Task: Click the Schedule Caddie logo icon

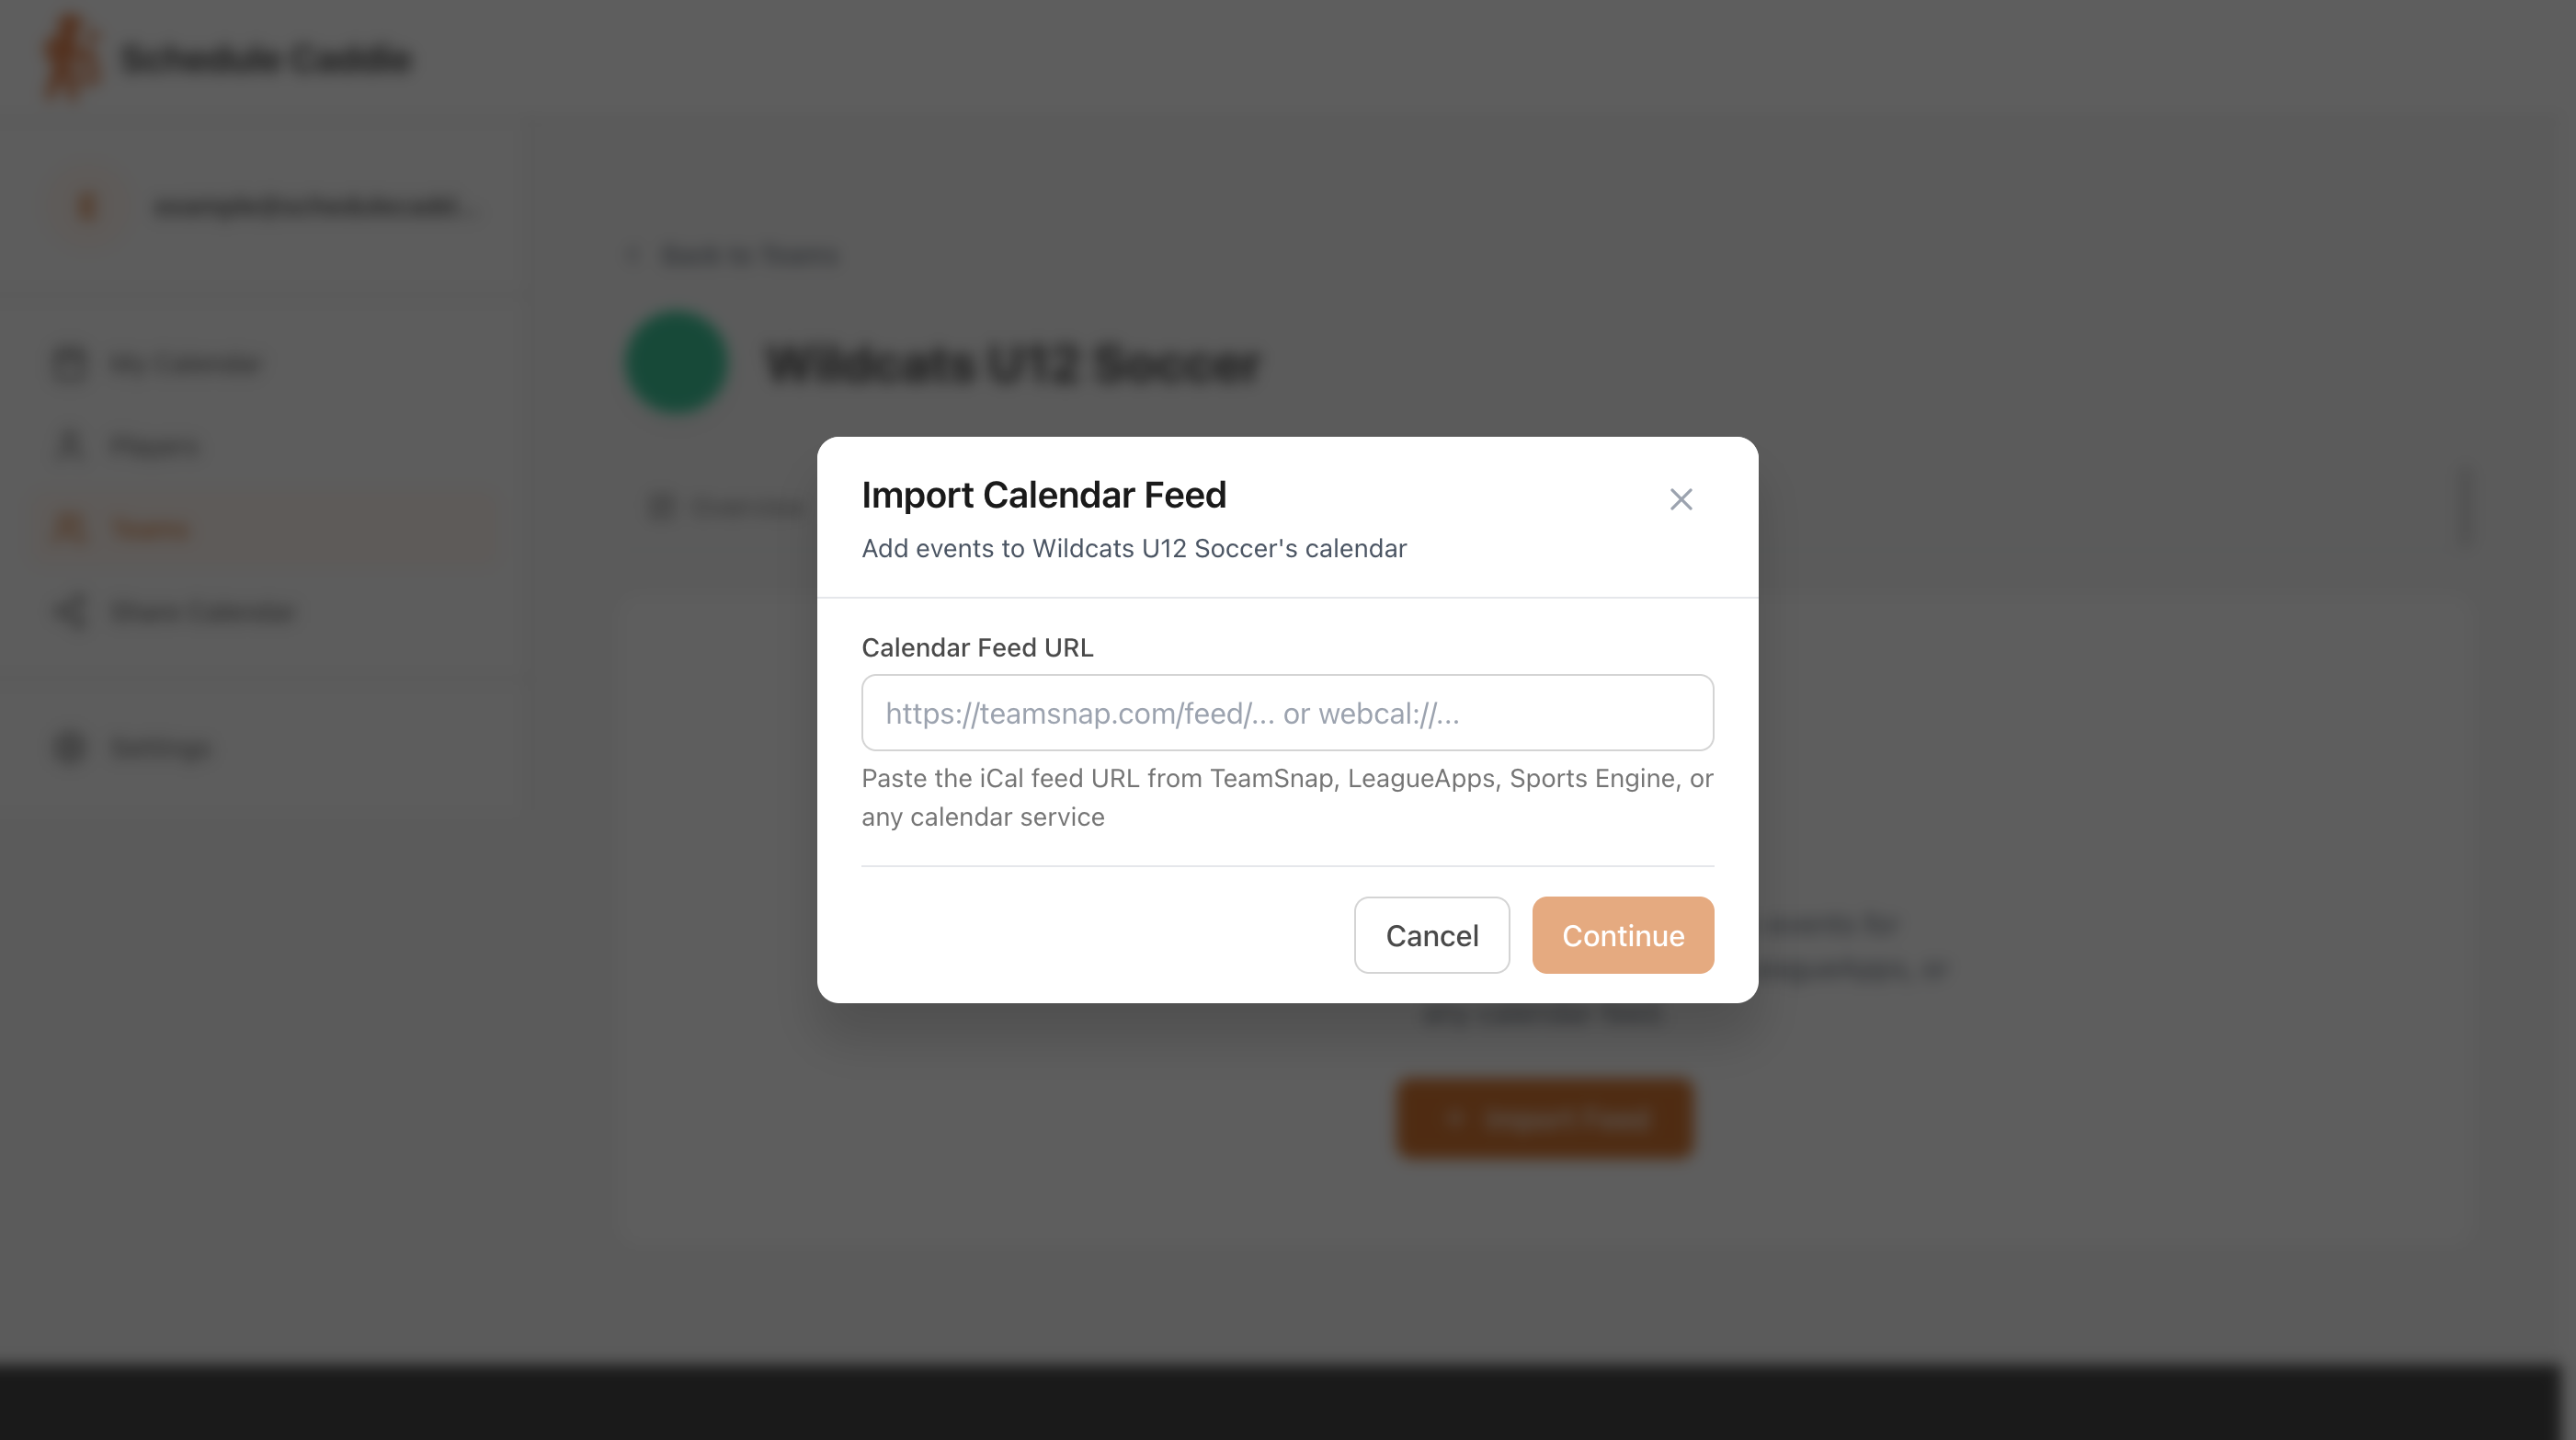Action: point(70,58)
